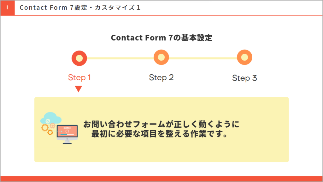Screen dimensions: 323x182
Task: Select the Step 3 orange circle marker
Action: point(244,58)
